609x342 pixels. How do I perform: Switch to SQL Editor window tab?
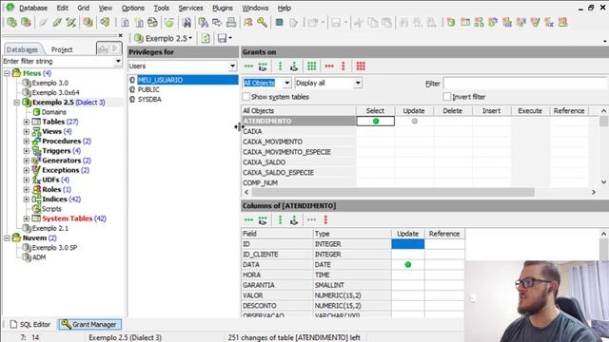[x=30, y=324]
